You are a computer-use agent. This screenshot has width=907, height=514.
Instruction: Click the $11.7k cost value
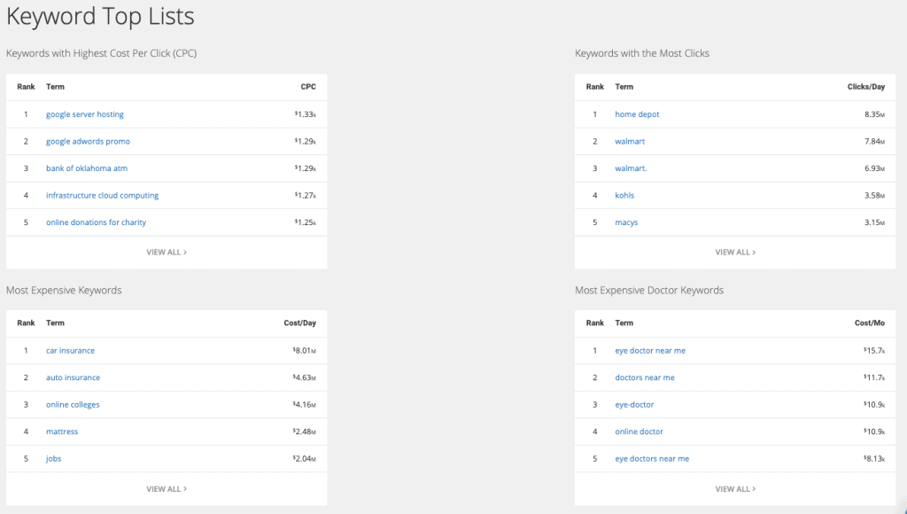tap(874, 378)
